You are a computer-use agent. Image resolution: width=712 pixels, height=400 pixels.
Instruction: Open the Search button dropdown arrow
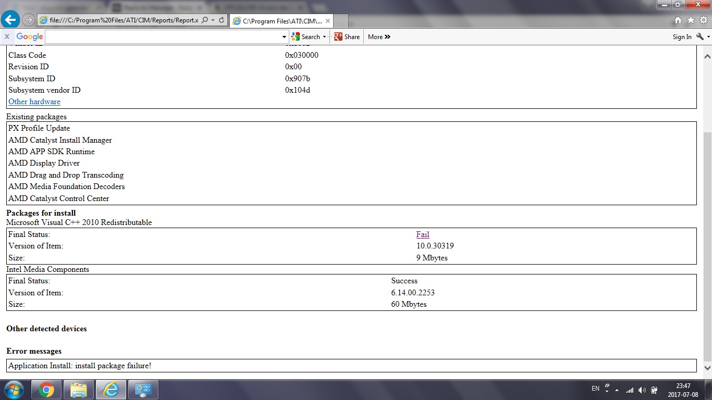[x=324, y=37]
